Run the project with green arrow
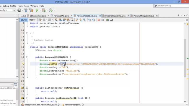Viewport: 189px width, 106px height. click(x=37, y=11)
